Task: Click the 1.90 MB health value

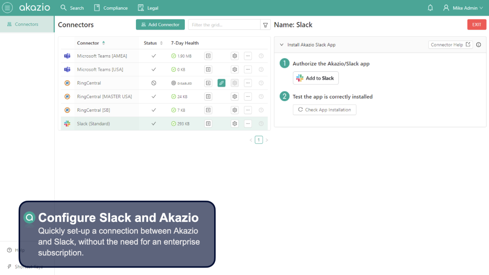Action: pos(184,56)
